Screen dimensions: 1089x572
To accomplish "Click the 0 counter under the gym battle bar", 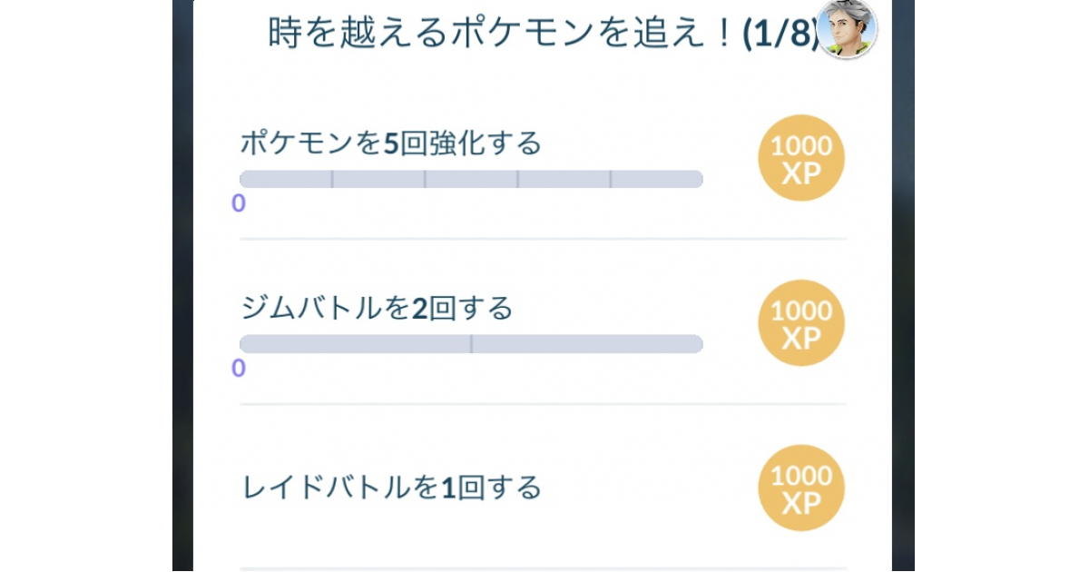I will point(238,368).
